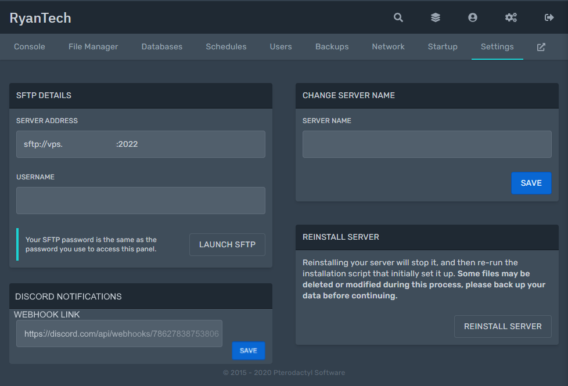568x386 pixels.
Task: Open the Backups tab
Action: point(332,46)
